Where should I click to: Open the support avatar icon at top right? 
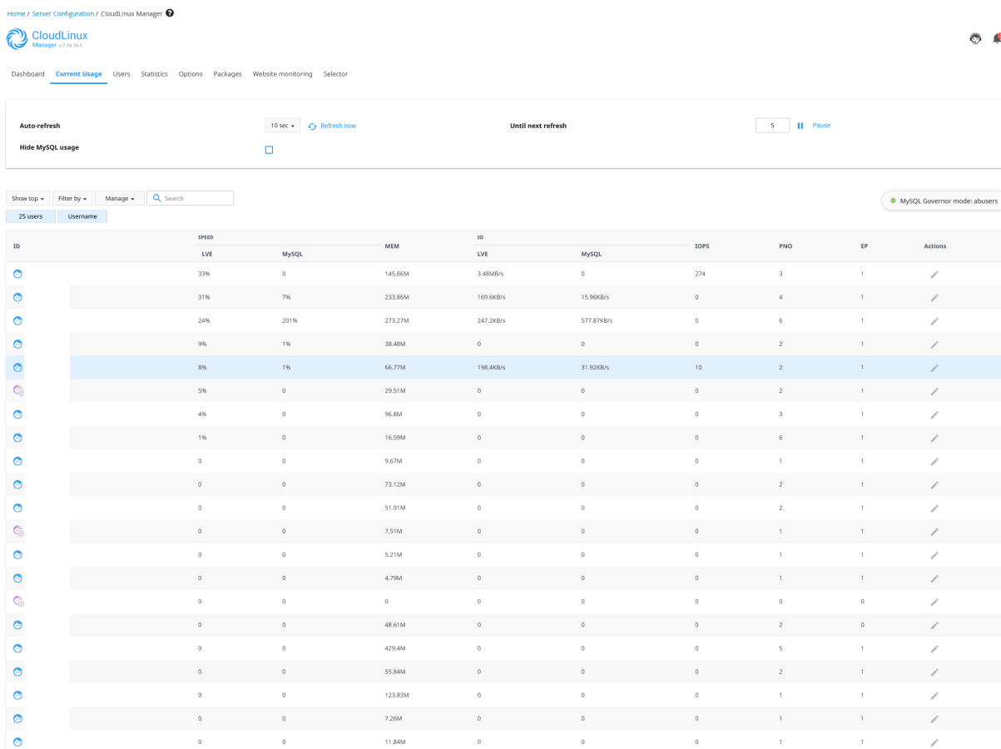(975, 38)
